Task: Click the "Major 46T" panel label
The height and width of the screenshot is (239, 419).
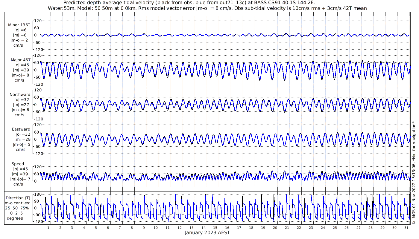Action: tap(21, 60)
